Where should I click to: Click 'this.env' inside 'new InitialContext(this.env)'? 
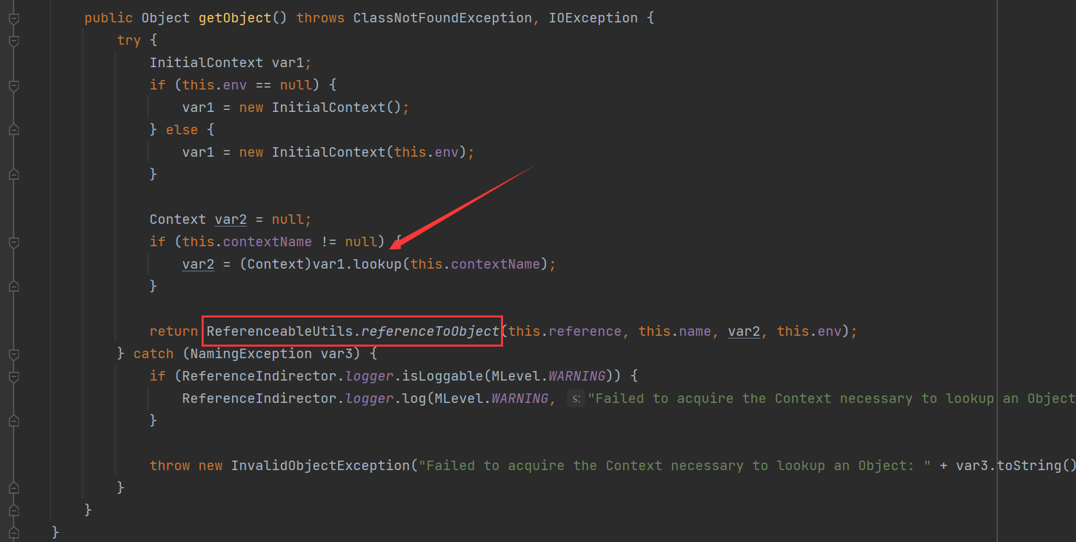pyautogui.click(x=426, y=153)
